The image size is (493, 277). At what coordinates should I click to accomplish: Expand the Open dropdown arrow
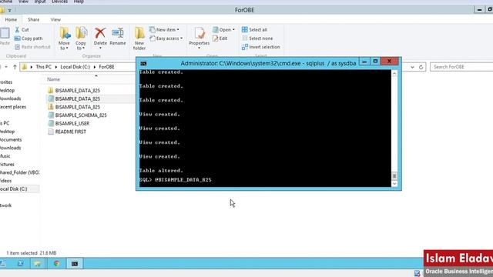coord(233,29)
